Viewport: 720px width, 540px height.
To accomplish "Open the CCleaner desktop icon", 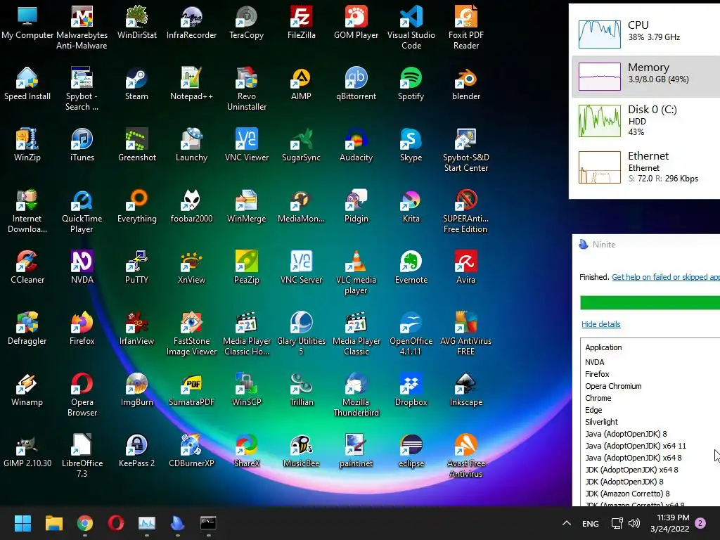I will pyautogui.click(x=27, y=267).
